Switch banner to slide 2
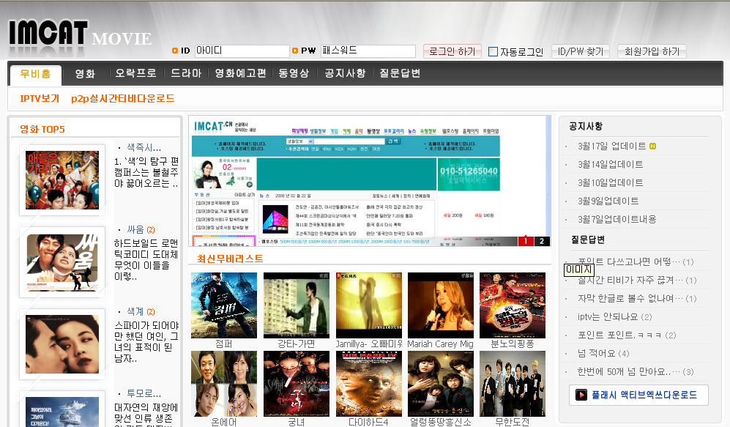Screen dimensions: 730x427 (542, 241)
